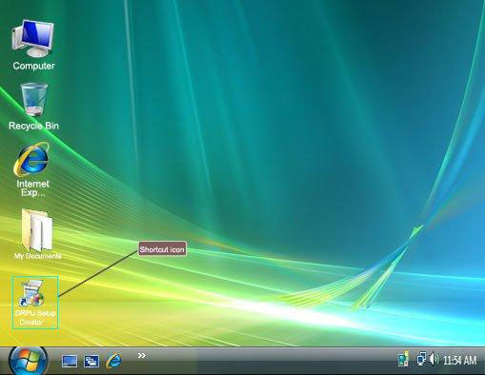Select the DRPU Setup Creator shortcut
485x375 pixels.
[35, 303]
